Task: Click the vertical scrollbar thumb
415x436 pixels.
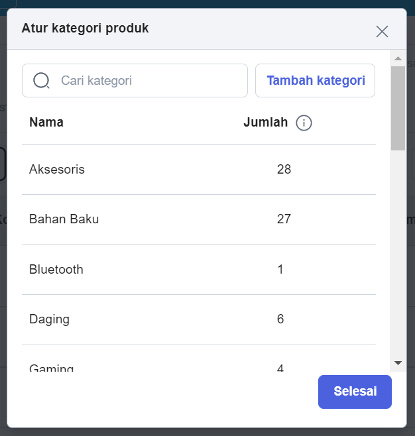Action: point(398,109)
